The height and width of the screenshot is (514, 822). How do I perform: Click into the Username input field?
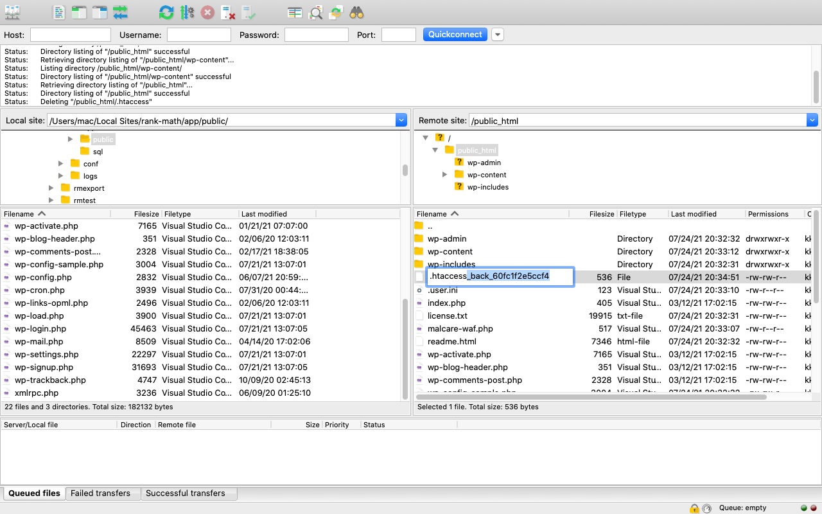[199, 35]
